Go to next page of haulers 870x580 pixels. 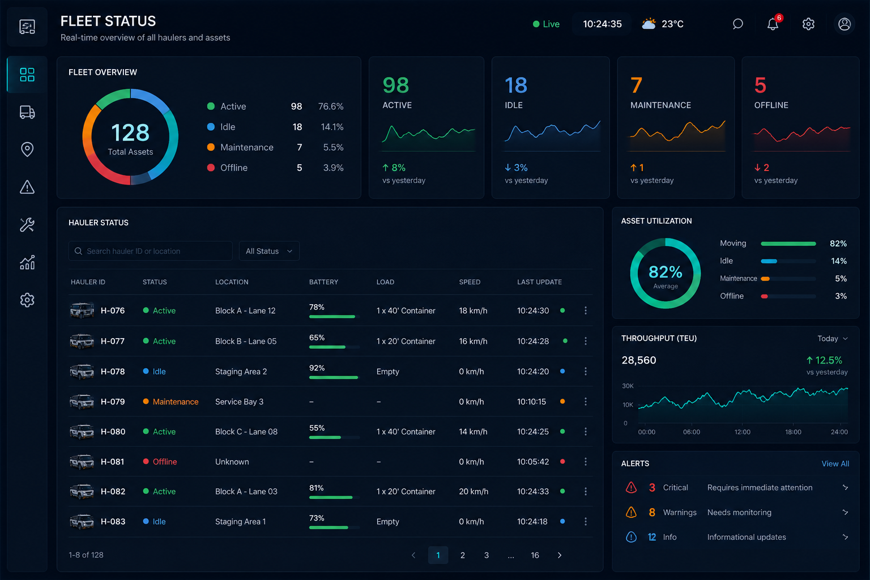[x=560, y=555]
